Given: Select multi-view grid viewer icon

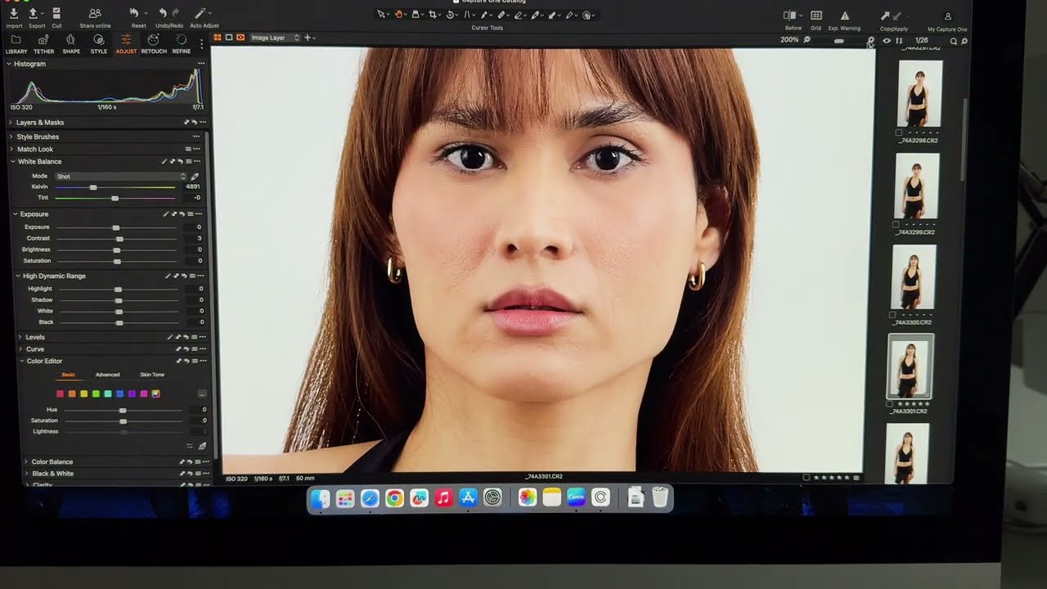Looking at the screenshot, I should (218, 38).
